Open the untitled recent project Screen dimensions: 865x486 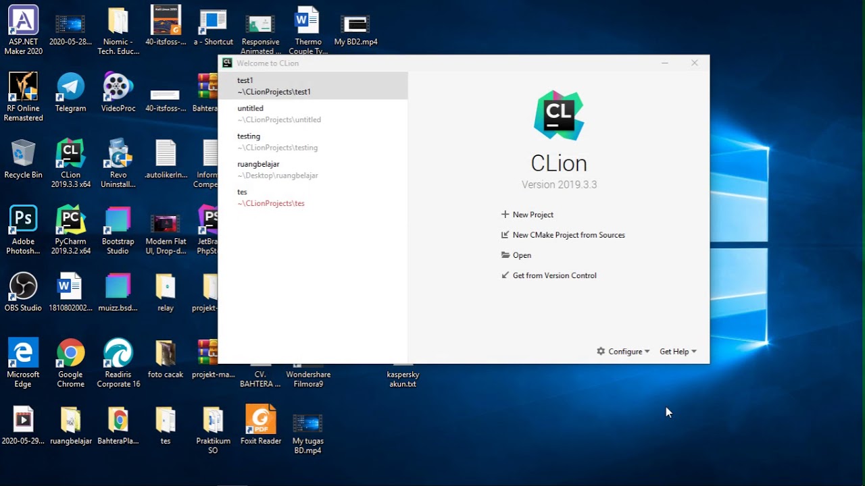(313, 113)
